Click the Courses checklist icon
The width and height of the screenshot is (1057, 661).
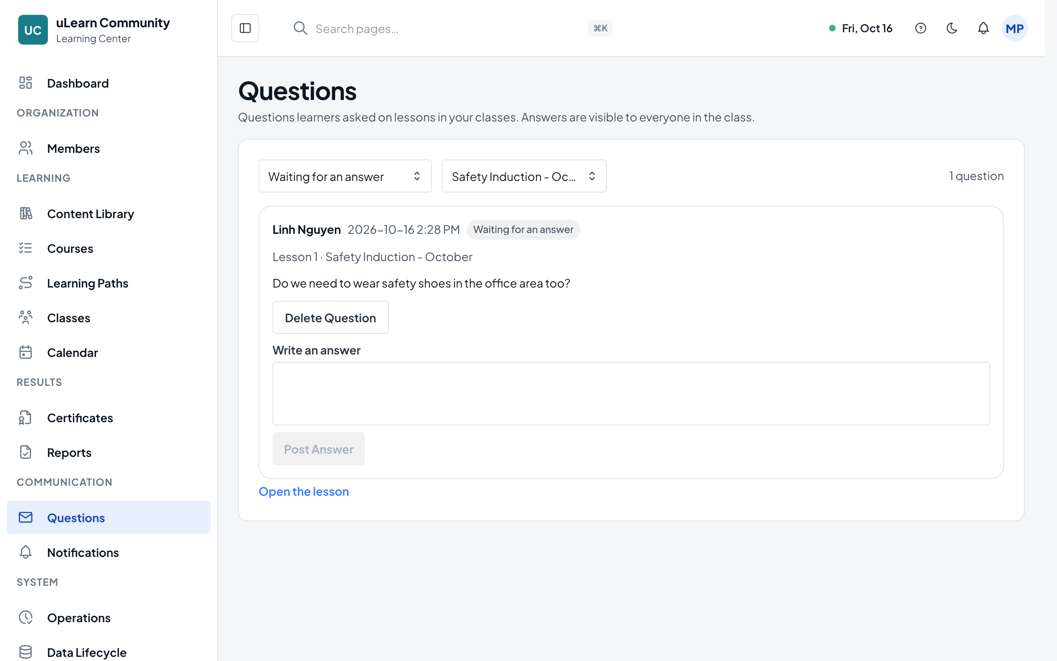(25, 248)
